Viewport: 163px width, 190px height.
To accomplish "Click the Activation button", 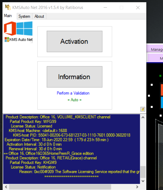I will 74,41.
